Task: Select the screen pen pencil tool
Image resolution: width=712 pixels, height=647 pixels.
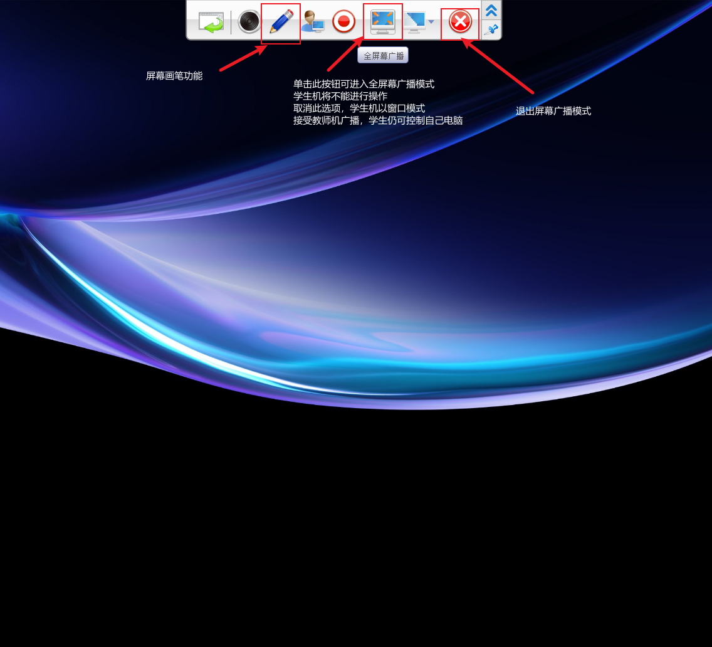Action: (281, 22)
